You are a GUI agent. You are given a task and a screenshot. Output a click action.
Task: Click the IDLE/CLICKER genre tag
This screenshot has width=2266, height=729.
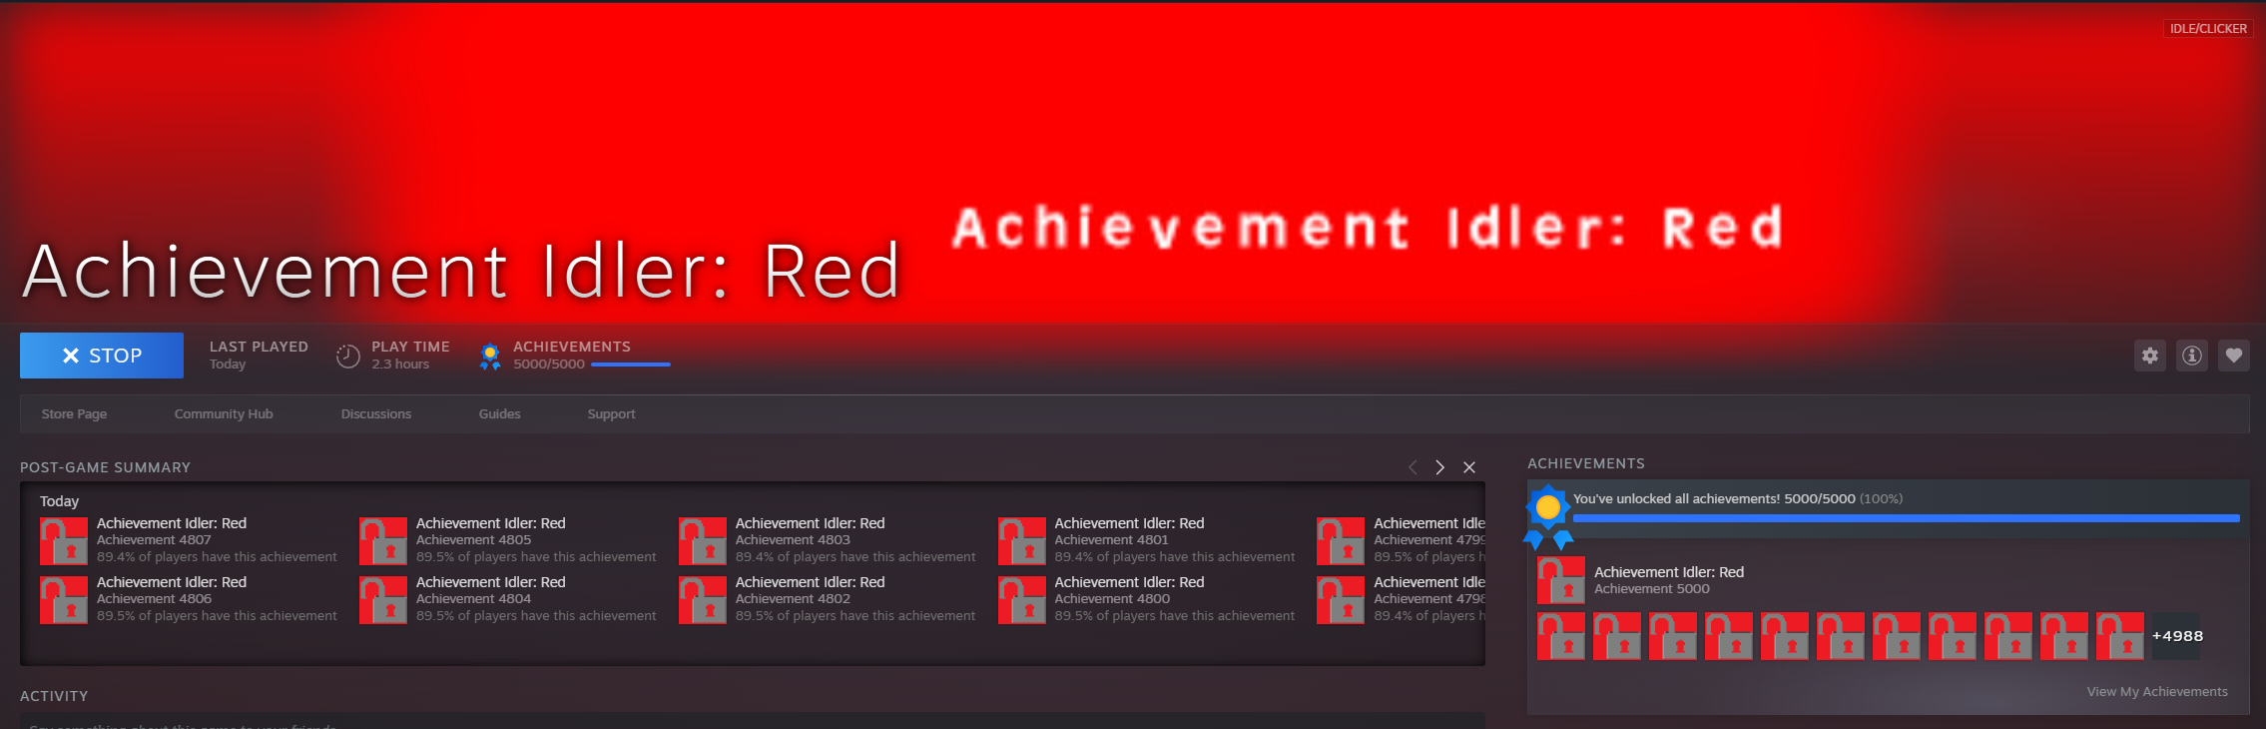pyautogui.click(x=2208, y=29)
